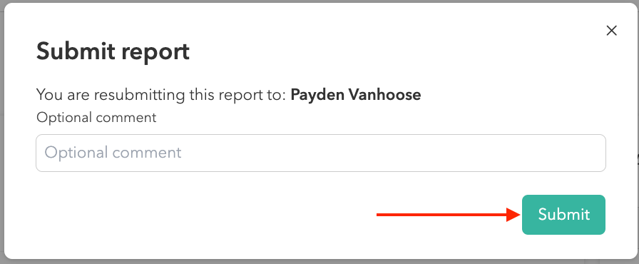Click the grey Optional comment placeholder text

(113, 153)
